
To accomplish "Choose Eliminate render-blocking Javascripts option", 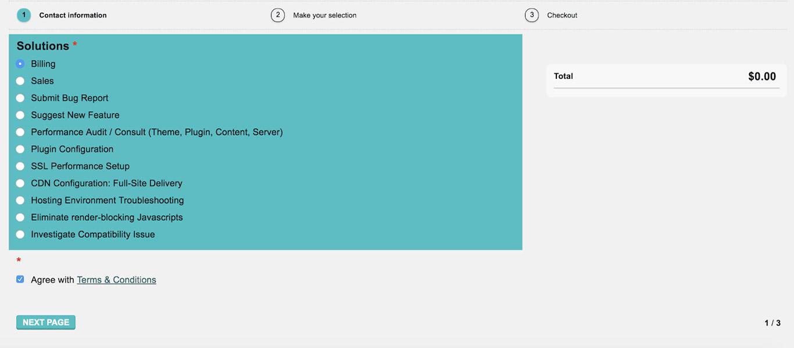I will coord(20,217).
